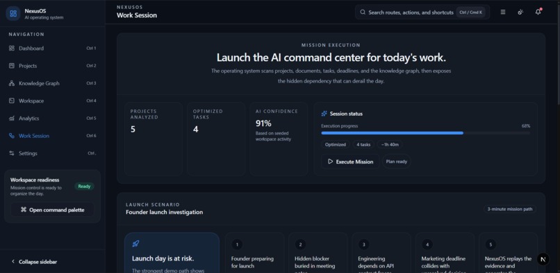Click the Knowledge Graph node icon

click(x=12, y=83)
